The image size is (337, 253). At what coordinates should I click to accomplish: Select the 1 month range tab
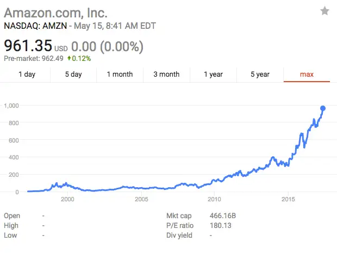120,75
